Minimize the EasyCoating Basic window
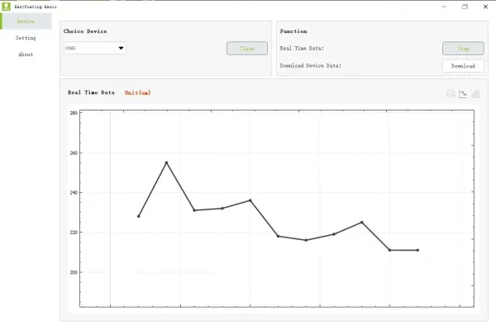The image size is (496, 329). click(444, 7)
